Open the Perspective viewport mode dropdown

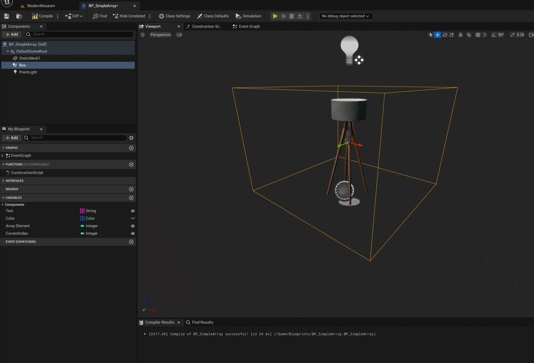tap(160, 35)
